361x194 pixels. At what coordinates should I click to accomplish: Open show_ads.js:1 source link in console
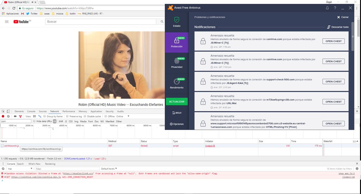click(x=347, y=173)
